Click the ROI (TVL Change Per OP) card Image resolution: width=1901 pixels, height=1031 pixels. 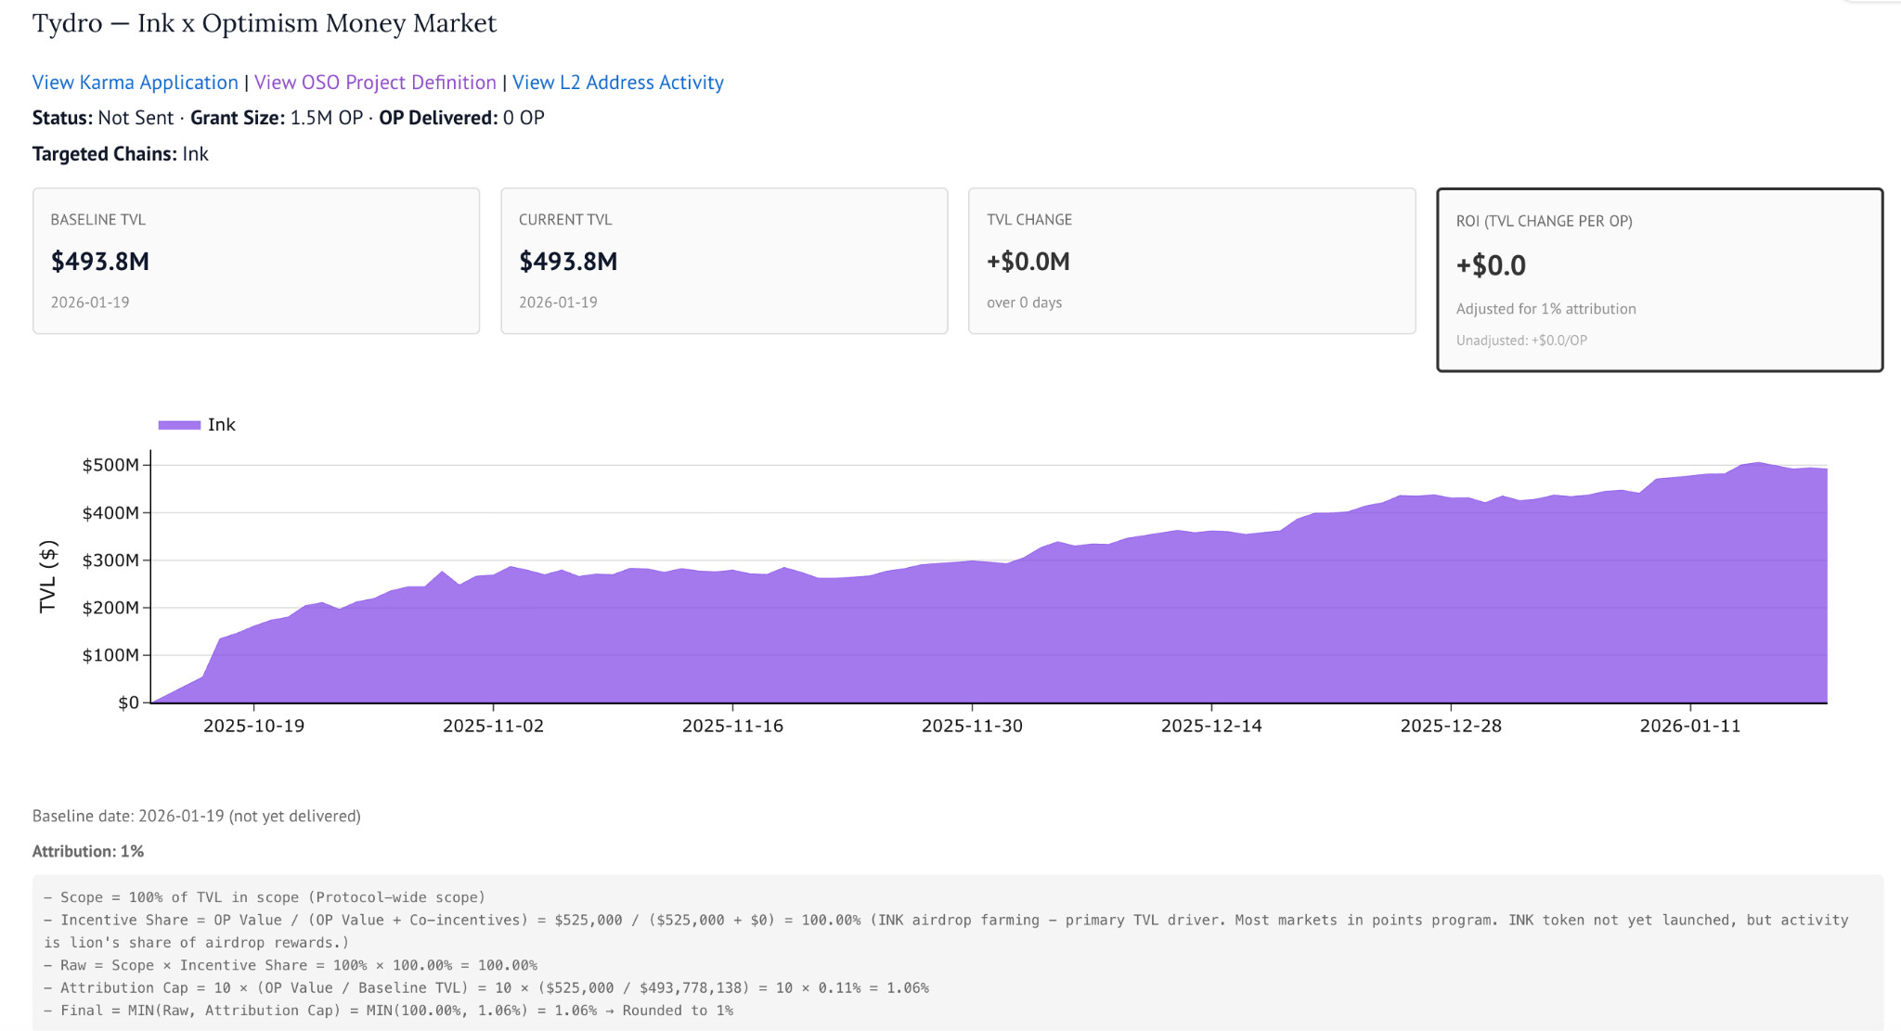click(x=1659, y=279)
